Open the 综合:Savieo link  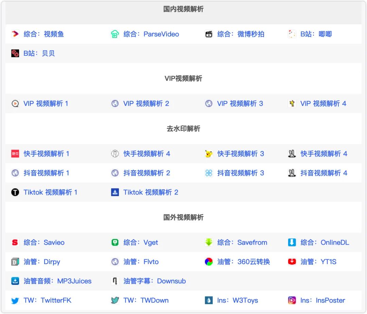tap(44, 242)
